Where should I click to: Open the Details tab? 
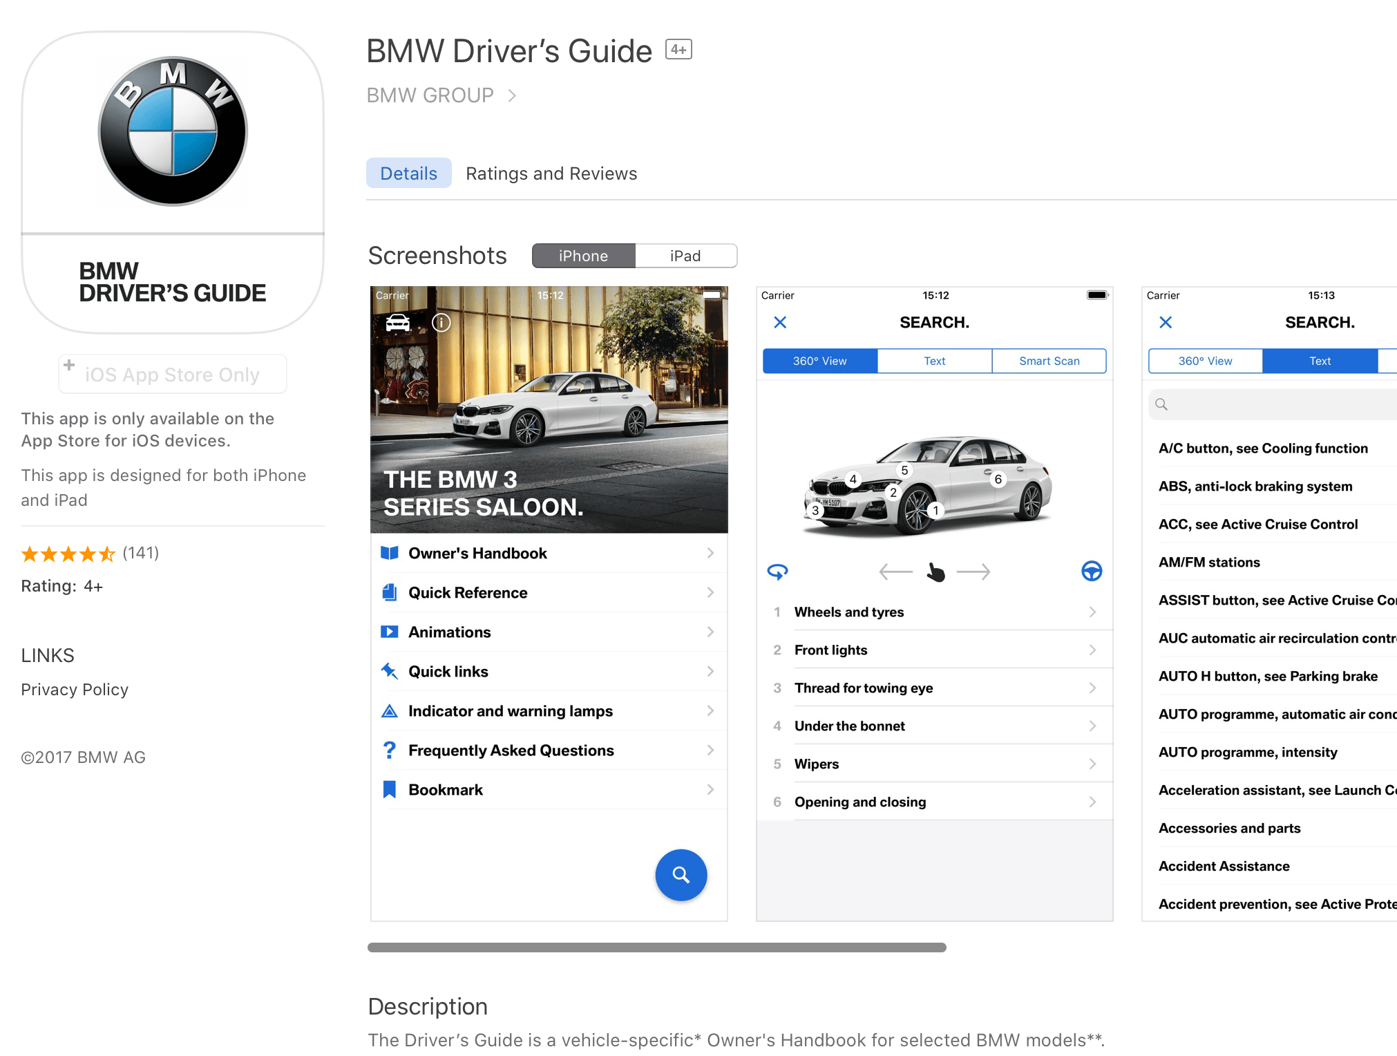[x=409, y=173]
